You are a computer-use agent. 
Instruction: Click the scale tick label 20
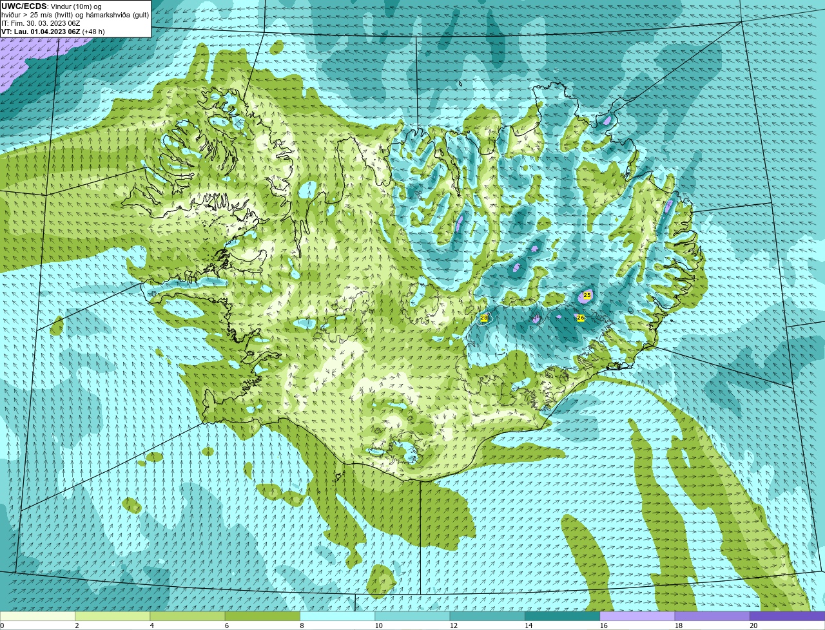[753, 625]
